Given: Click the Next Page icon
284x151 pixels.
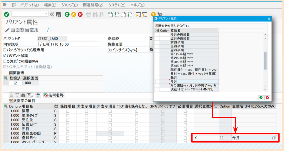Looking at the screenshot, I should tap(123, 14).
